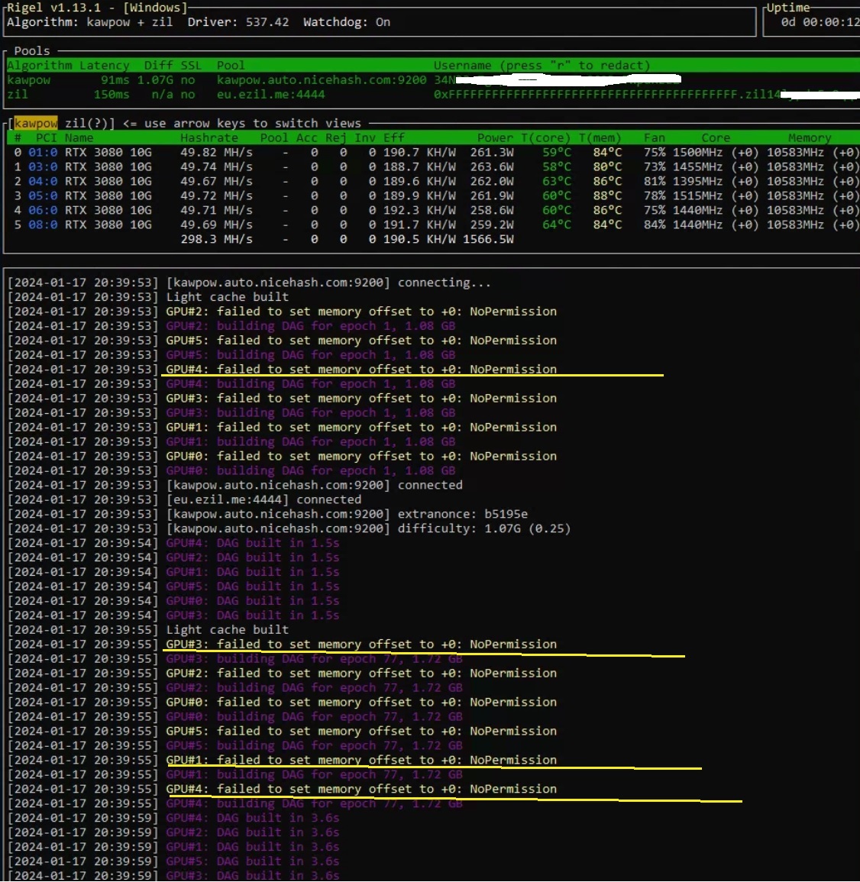Select the Hashrate column header
860x882 pixels.
[209, 137]
